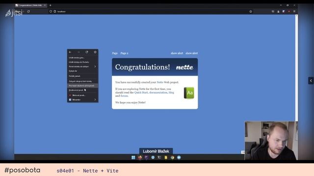Choose Prozkoumat prvek from the context menu
The width and height of the screenshot is (314, 176).
[x=82, y=90]
